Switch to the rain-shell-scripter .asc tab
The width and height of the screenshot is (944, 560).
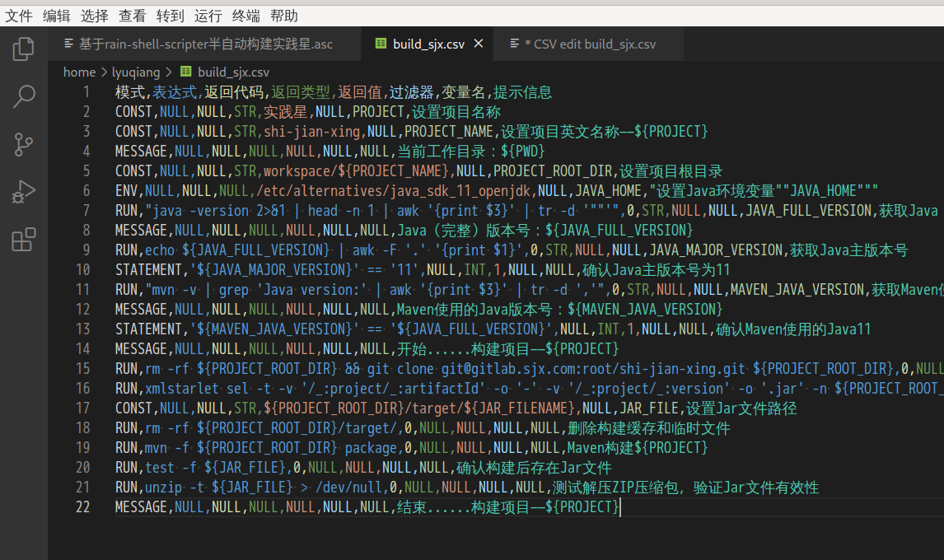(x=206, y=44)
